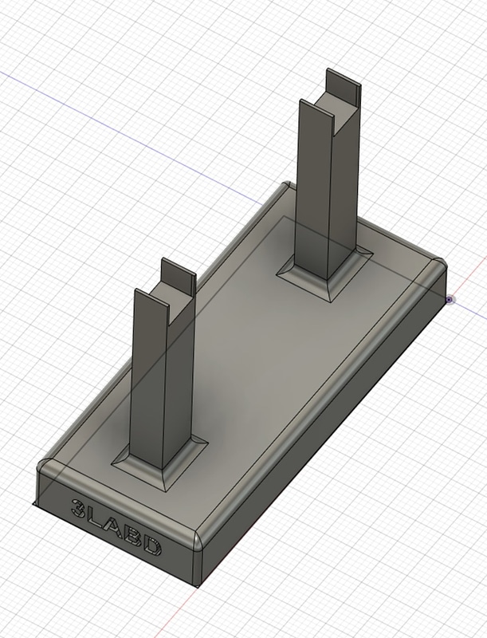Select the origin point marker
Image resolution: width=487 pixels, height=638 pixels.
click(x=449, y=300)
